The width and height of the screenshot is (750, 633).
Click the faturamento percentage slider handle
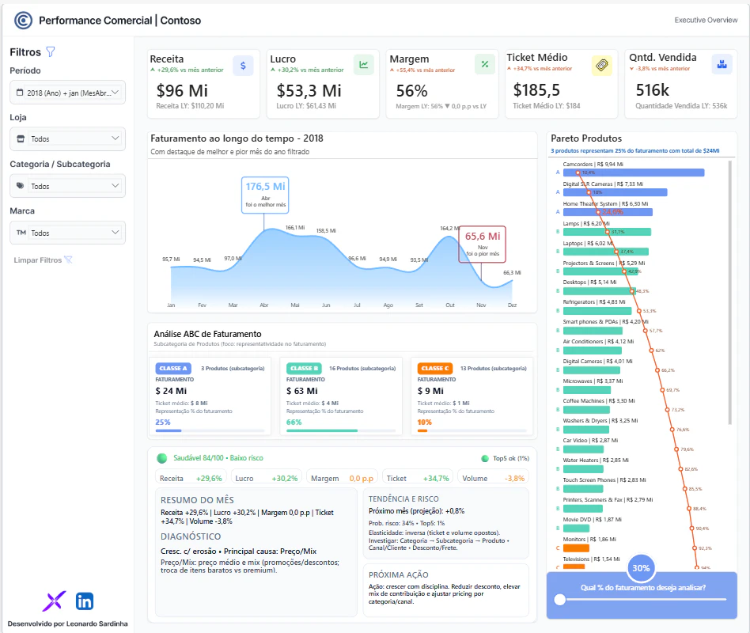coord(559,600)
